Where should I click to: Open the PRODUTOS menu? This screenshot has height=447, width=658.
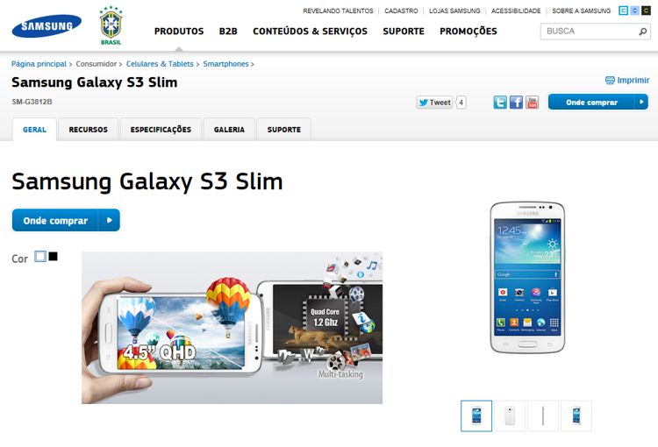pos(179,32)
